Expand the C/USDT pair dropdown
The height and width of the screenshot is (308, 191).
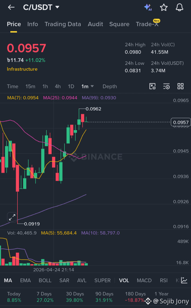click(57, 7)
